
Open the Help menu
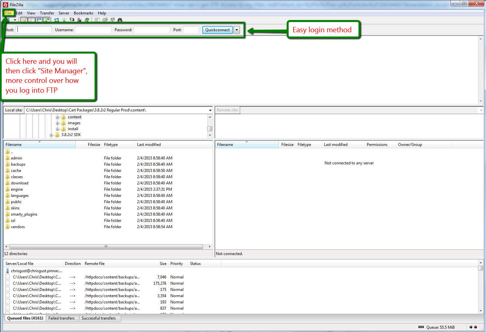click(102, 13)
